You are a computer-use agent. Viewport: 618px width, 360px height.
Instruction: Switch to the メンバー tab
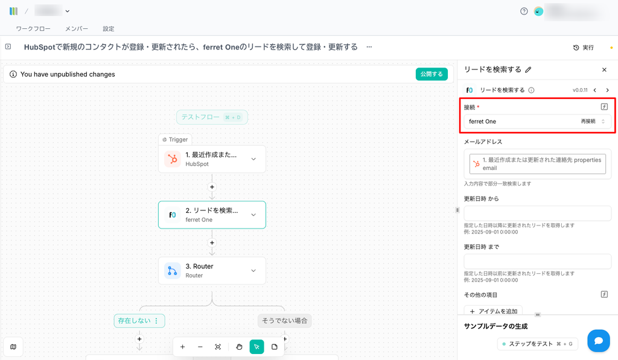[x=77, y=28]
